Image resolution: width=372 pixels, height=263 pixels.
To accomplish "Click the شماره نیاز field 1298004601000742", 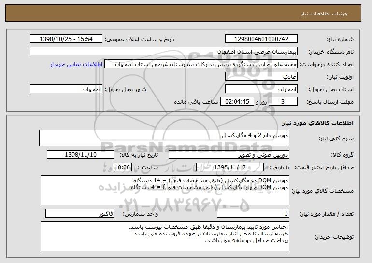I will click(x=261, y=39).
